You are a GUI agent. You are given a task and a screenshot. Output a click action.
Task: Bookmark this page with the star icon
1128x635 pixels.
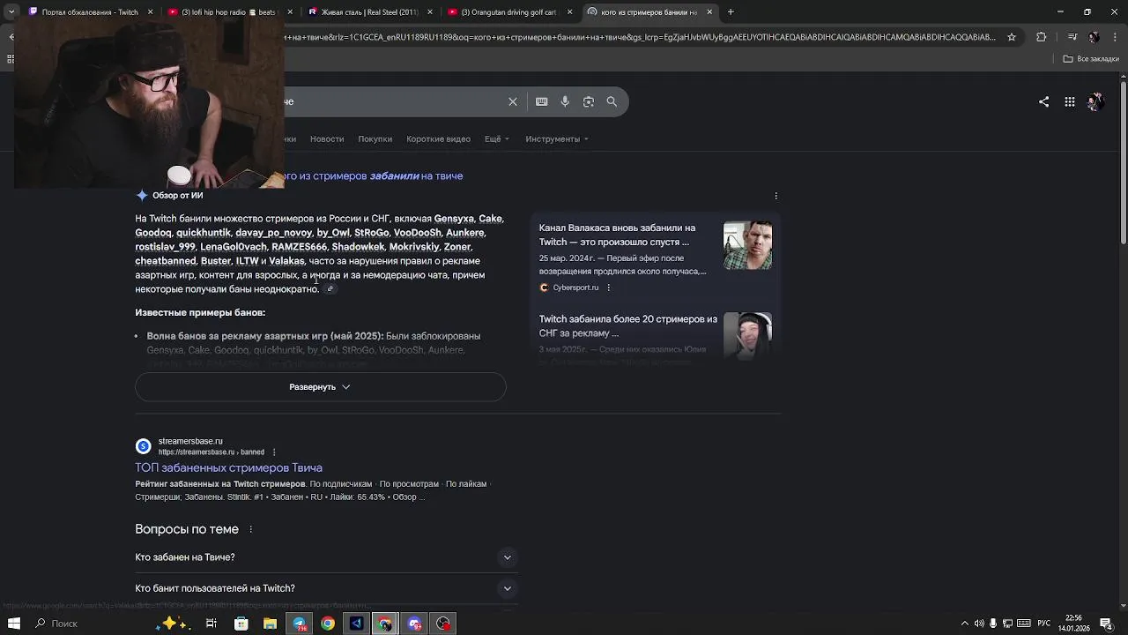(1012, 37)
